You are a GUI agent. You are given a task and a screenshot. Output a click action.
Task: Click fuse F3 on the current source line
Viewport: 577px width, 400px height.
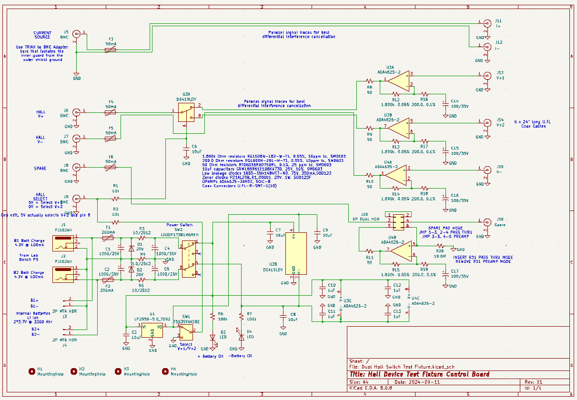click(111, 50)
